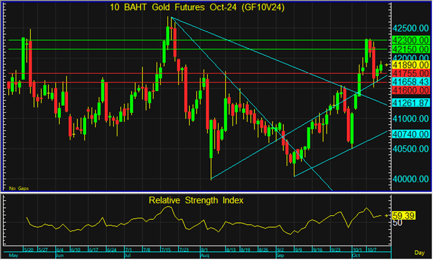433x260 pixels.
Task: Click the cyan 41658.43 trendline value tag
Action: 410,82
